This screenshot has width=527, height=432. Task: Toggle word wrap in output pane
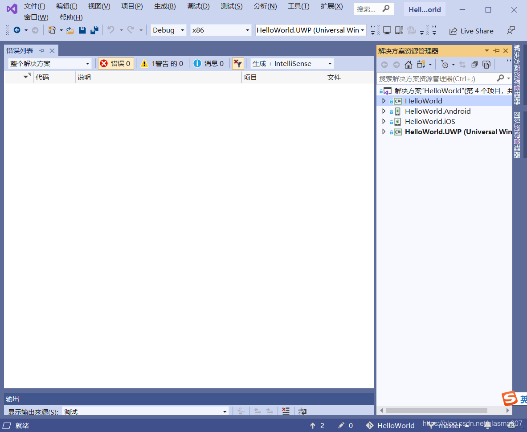302,411
